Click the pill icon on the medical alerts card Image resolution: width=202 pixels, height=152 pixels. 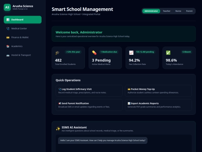(94, 53)
